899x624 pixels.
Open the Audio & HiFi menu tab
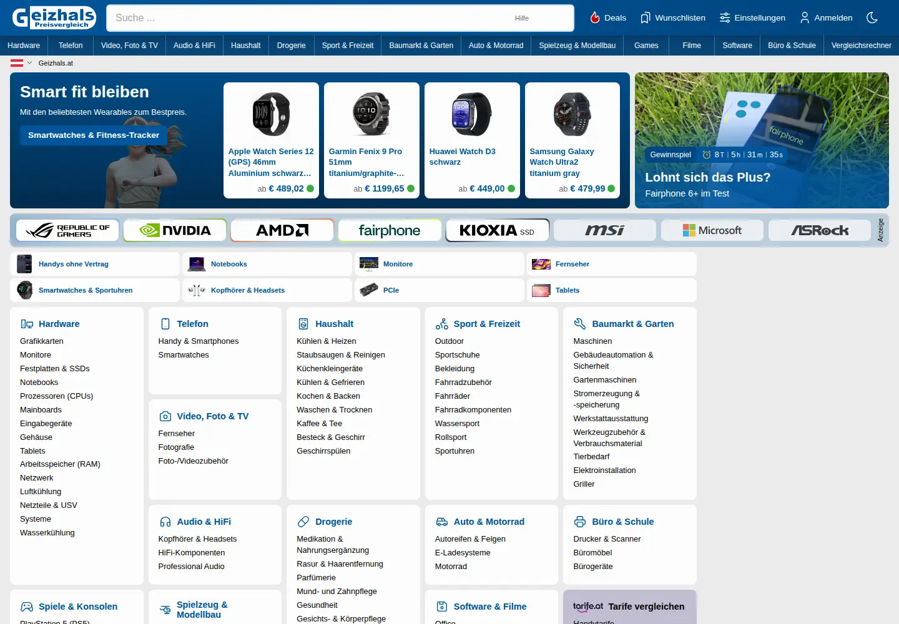click(194, 46)
